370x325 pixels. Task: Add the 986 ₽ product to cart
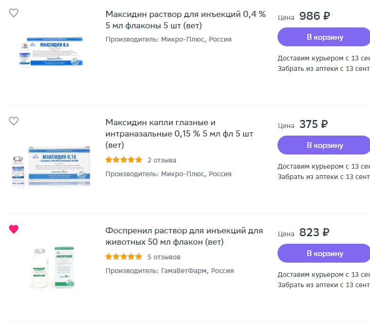324,37
